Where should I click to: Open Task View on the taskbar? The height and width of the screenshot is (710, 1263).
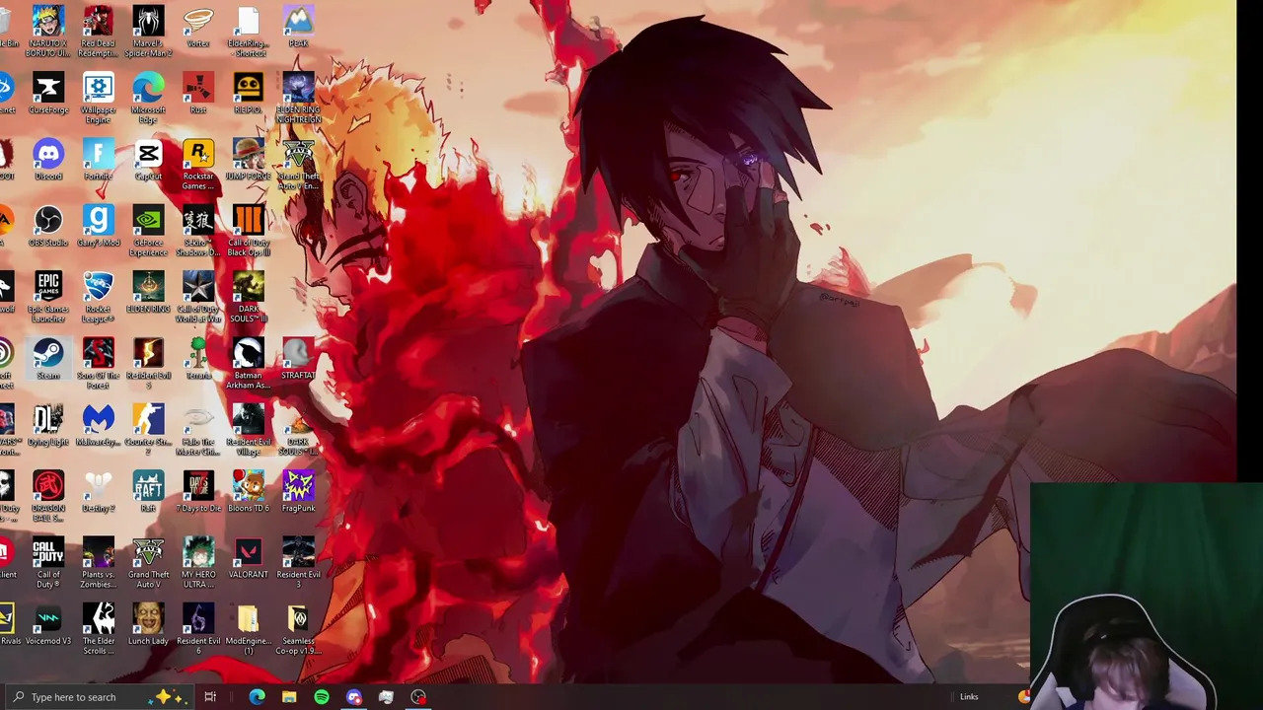210,697
